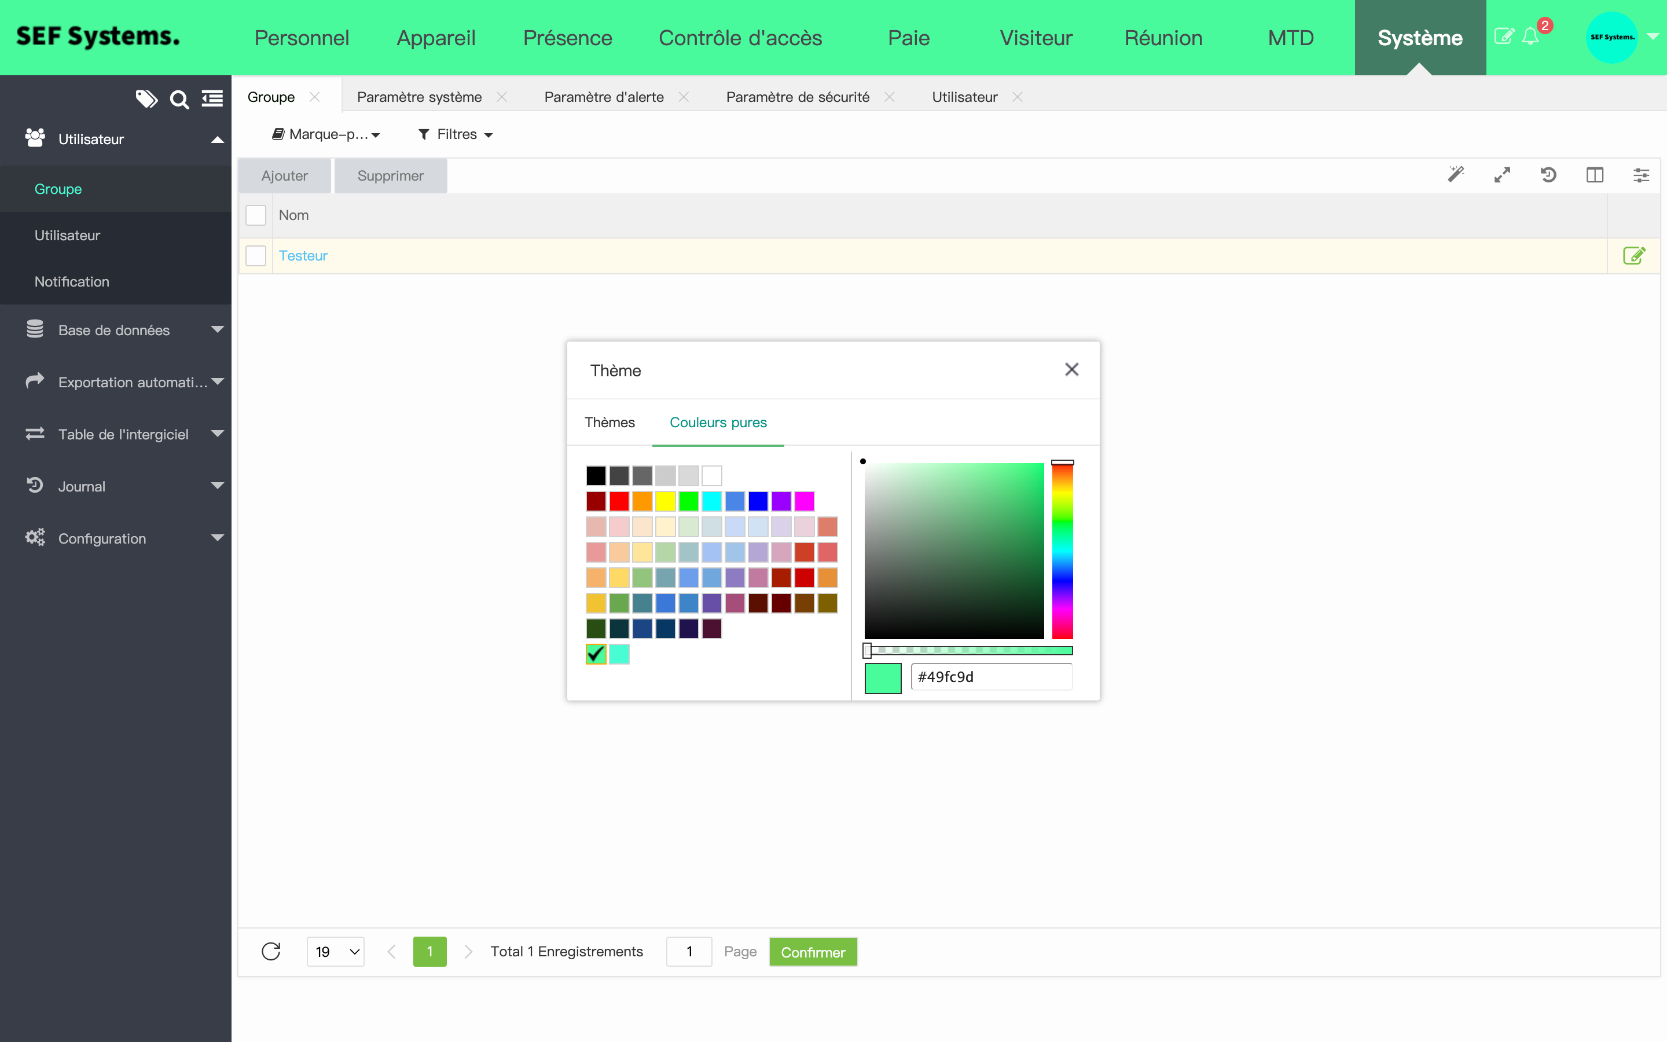Toggle the header select-all checkbox
This screenshot has height=1042, width=1667.
(256, 215)
